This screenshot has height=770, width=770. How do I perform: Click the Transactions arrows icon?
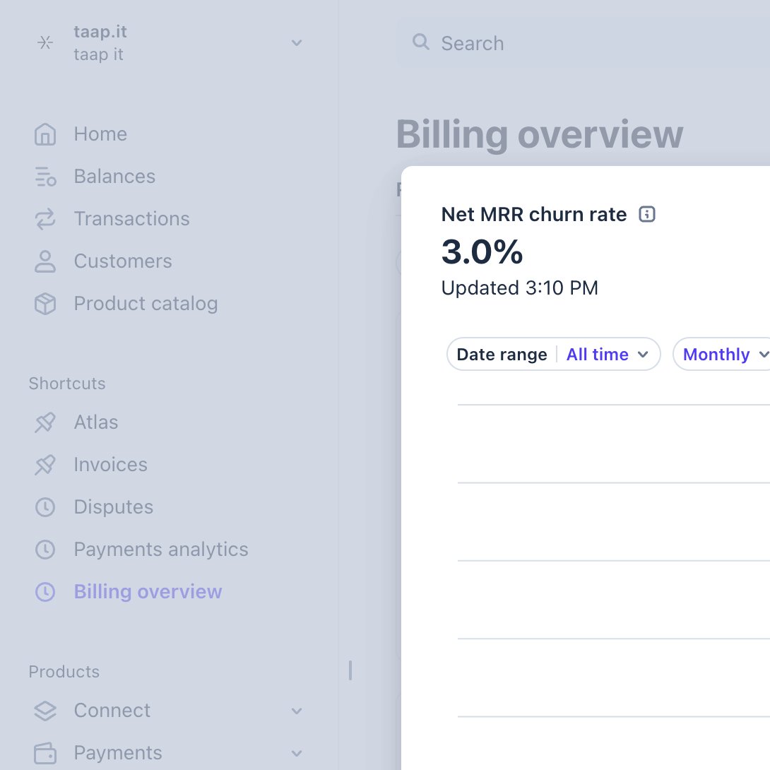click(x=45, y=219)
